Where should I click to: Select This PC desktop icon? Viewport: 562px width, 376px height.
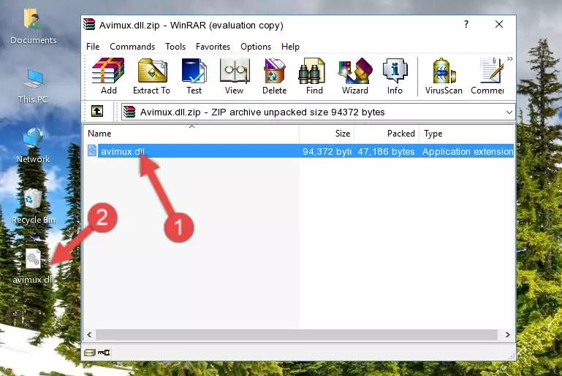[33, 86]
